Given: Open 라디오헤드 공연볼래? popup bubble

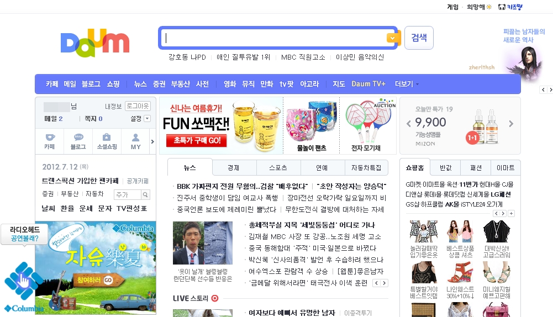Looking at the screenshot, I should coord(25,234).
